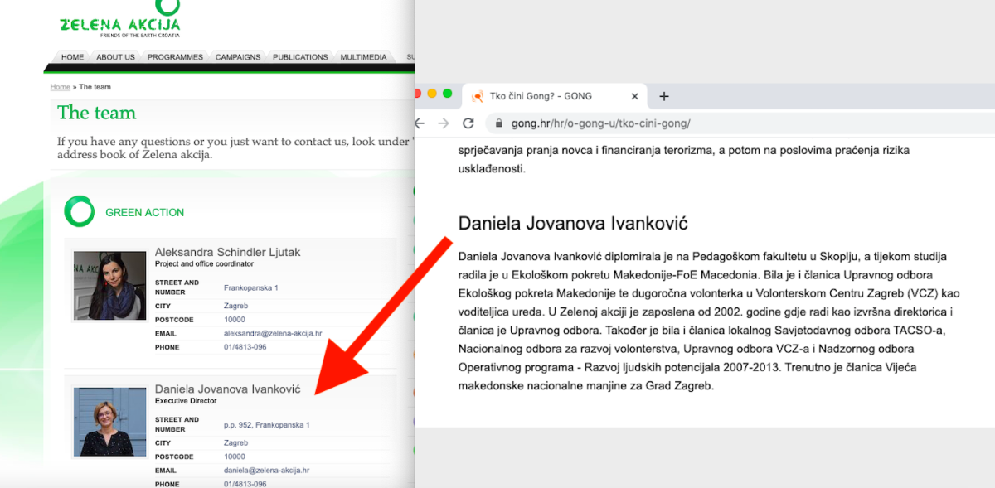Click 'STREET AND NUMBER' label in Daniela's card
The width and height of the screenshot is (995, 488).
pyautogui.click(x=177, y=424)
